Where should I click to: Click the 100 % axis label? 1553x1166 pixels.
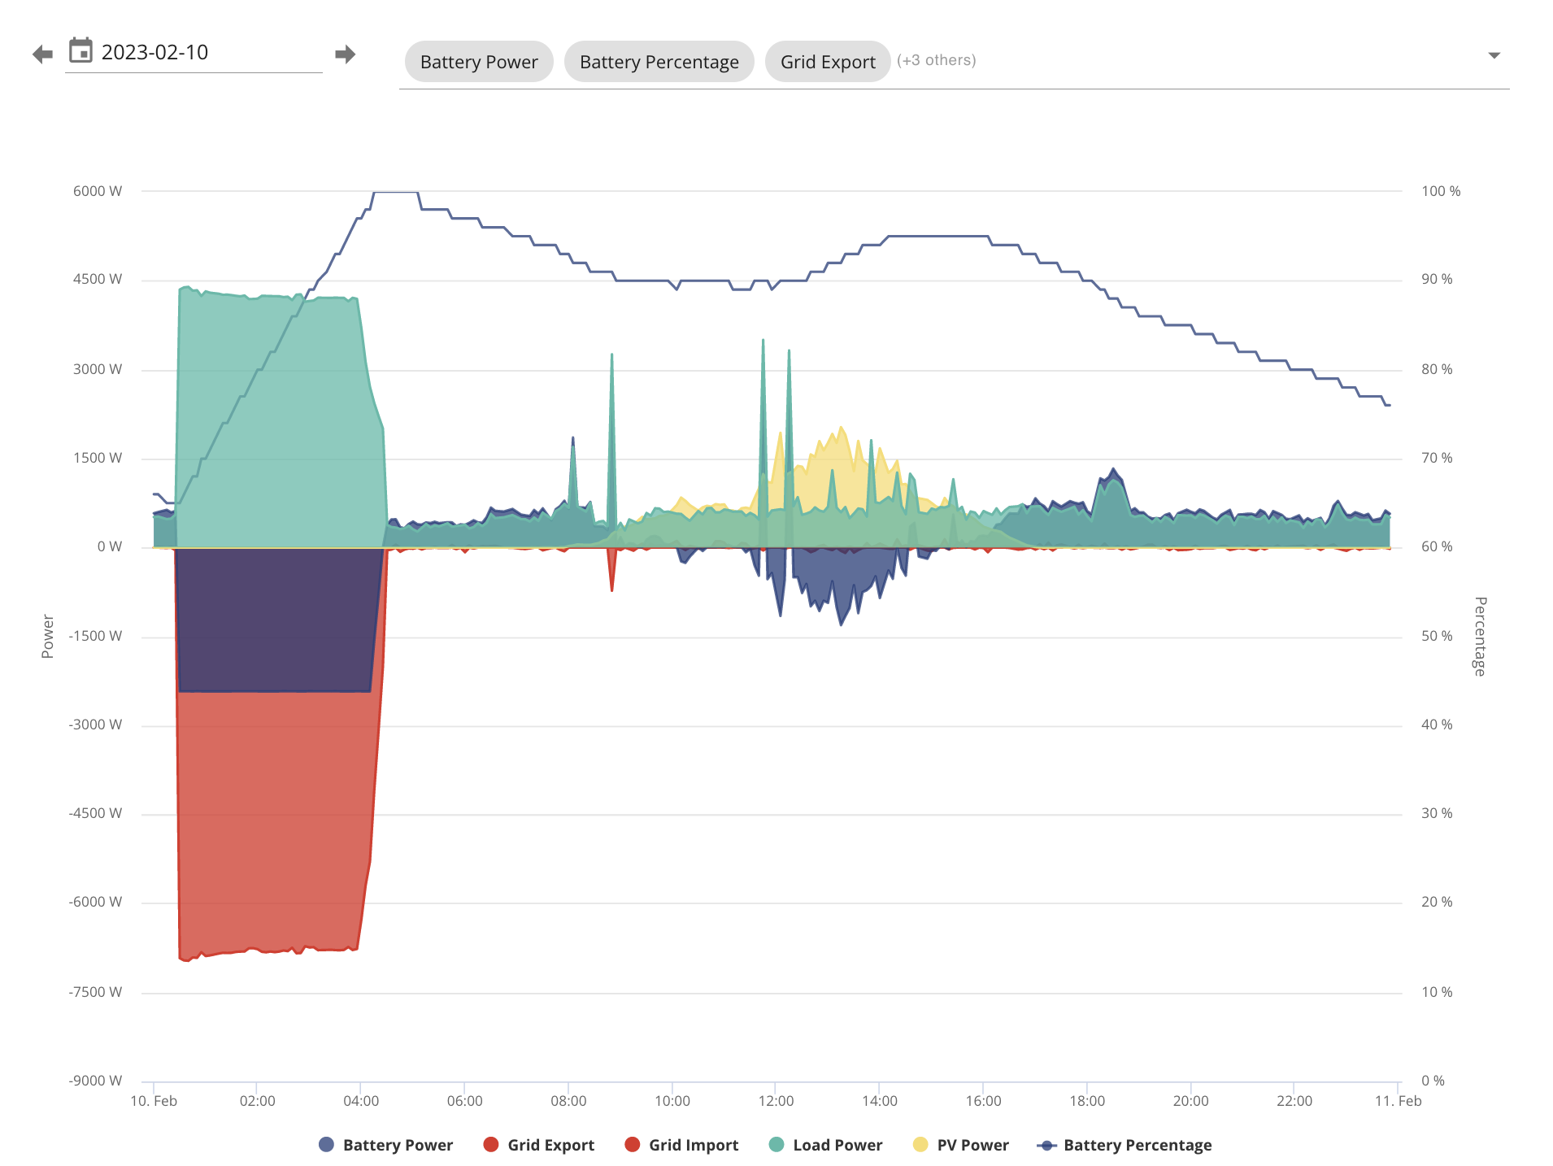pyautogui.click(x=1441, y=191)
